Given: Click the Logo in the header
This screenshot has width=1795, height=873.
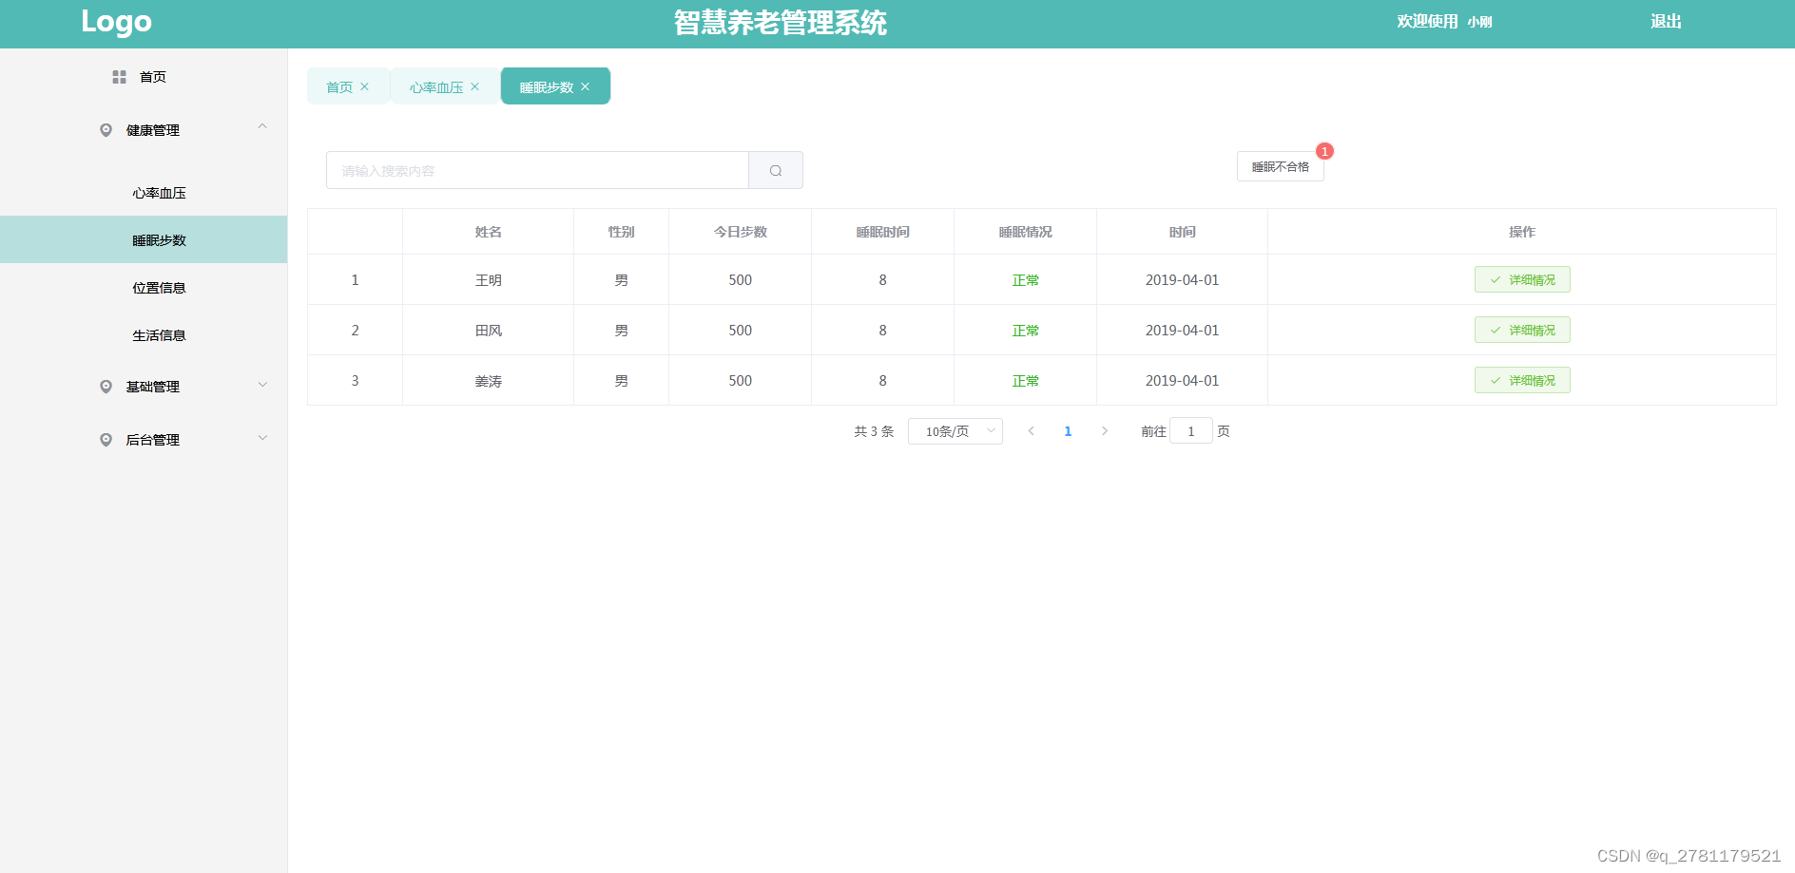Looking at the screenshot, I should (x=116, y=22).
